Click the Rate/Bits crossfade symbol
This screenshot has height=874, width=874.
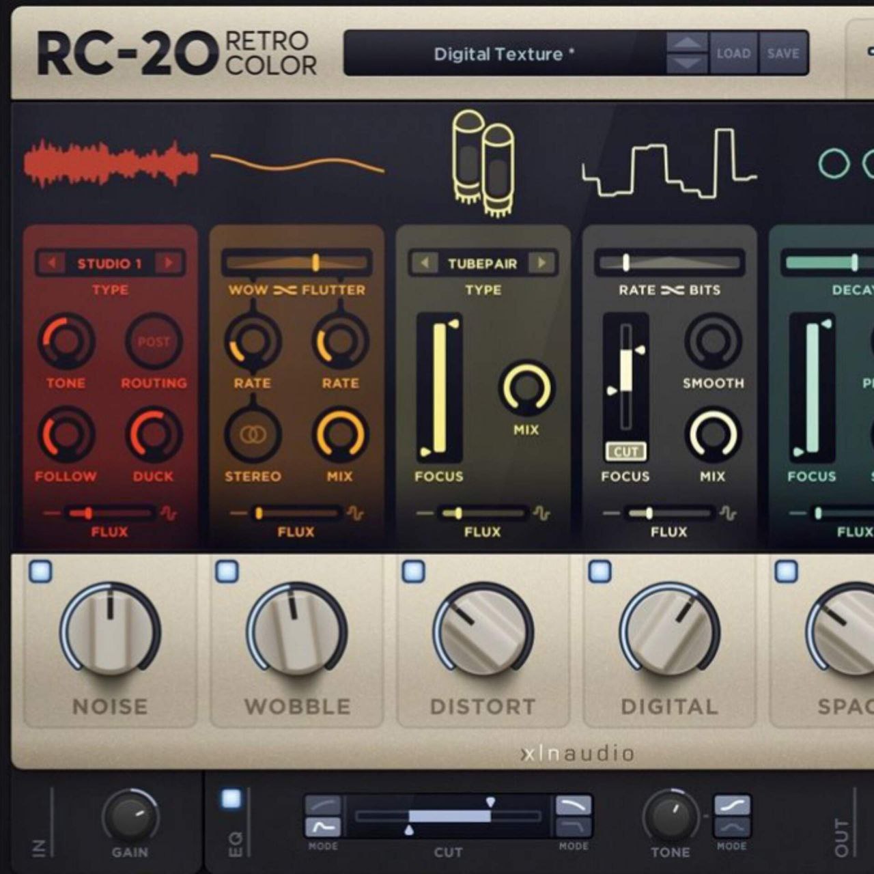pos(673,290)
